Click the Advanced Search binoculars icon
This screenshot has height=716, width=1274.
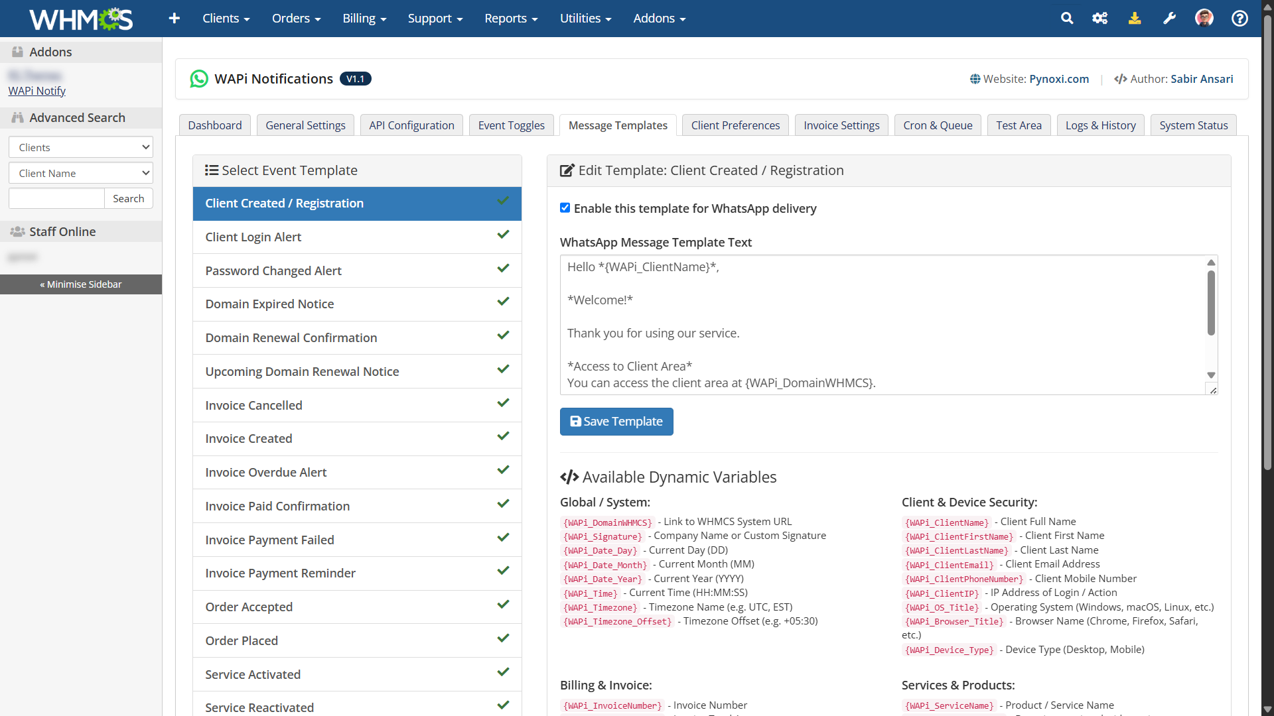17,117
